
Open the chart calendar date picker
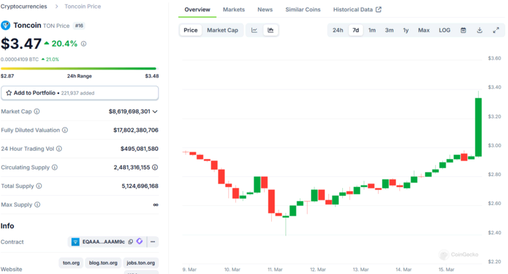coord(463,30)
